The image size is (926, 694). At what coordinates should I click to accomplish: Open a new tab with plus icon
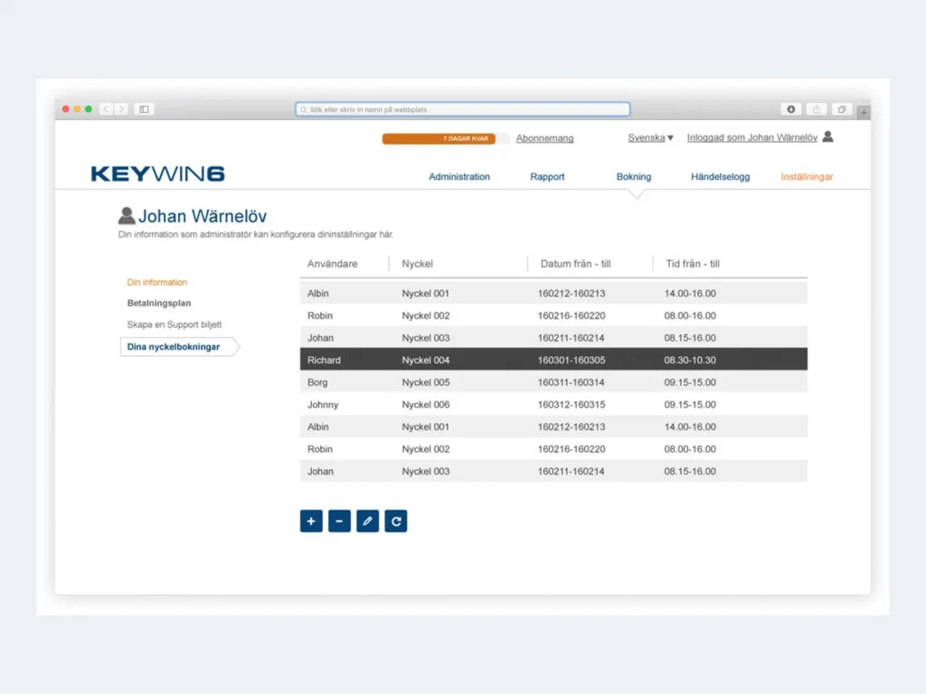click(864, 112)
